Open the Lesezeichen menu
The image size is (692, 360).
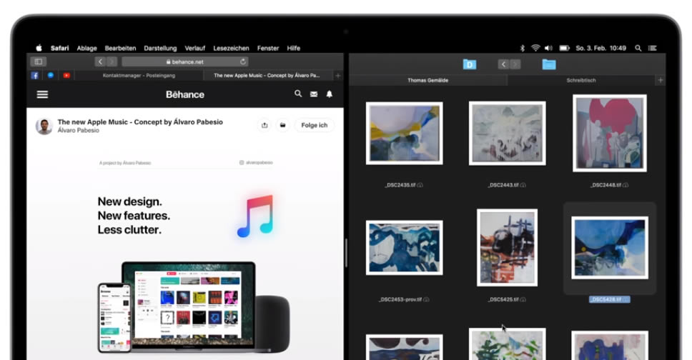[231, 48]
